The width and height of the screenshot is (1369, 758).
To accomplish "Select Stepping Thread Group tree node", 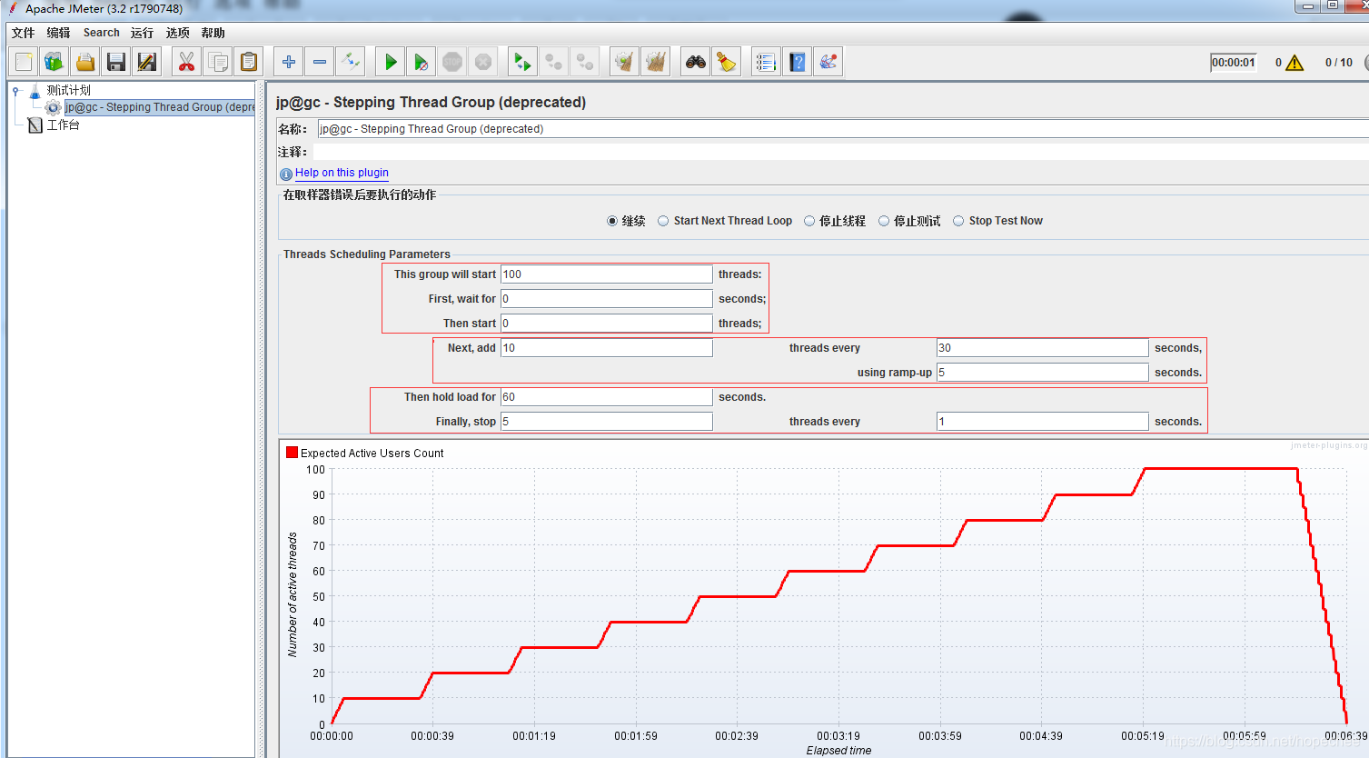I will 160,107.
